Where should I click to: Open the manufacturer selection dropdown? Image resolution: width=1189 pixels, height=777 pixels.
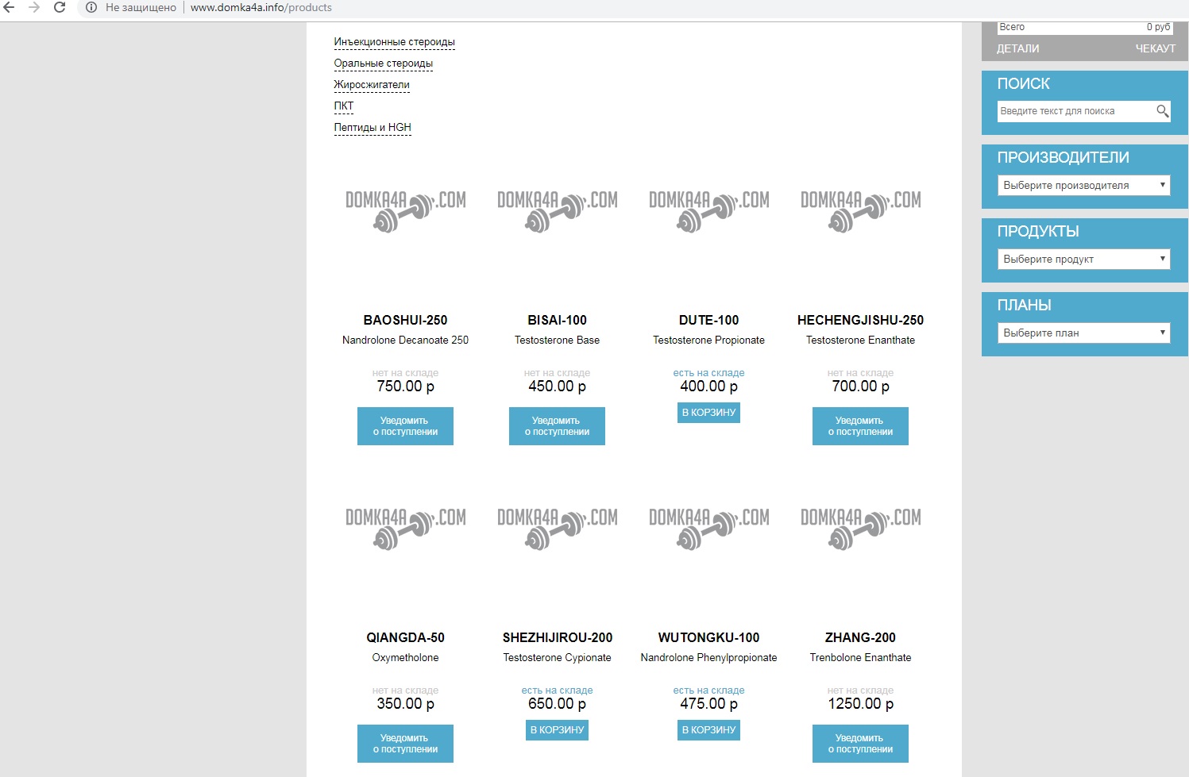pyautogui.click(x=1083, y=186)
